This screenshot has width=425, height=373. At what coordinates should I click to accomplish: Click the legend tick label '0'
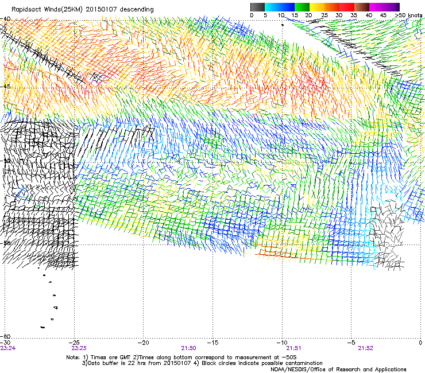pyautogui.click(x=252, y=15)
